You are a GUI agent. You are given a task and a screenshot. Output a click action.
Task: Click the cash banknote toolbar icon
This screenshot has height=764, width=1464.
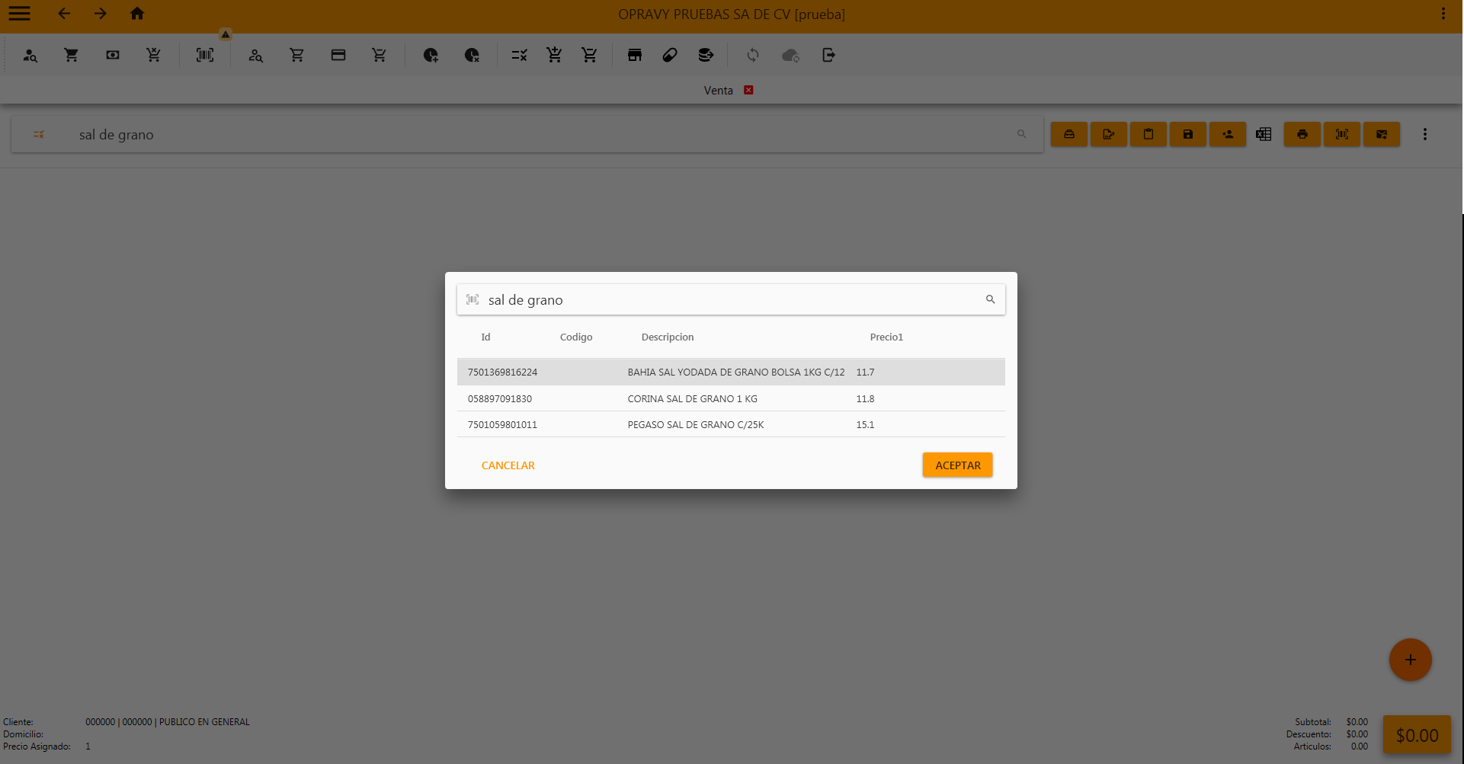tap(113, 55)
